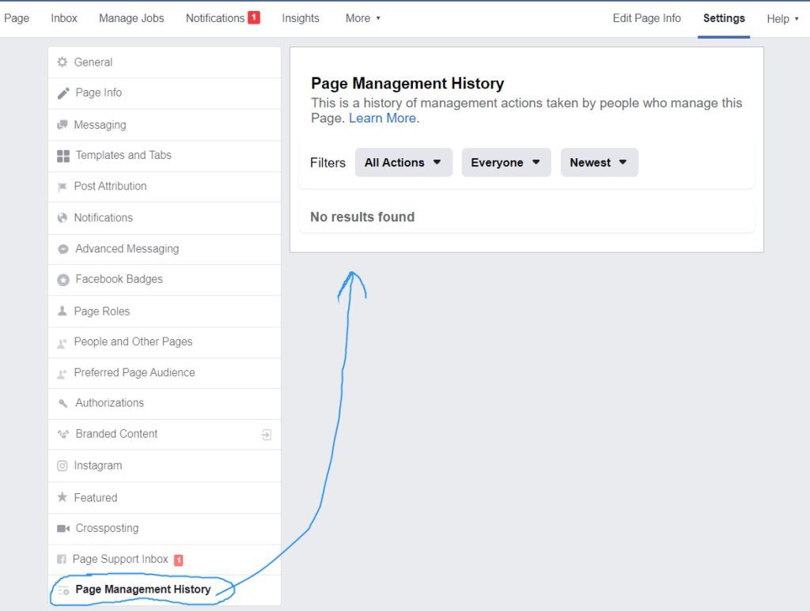Open Branded Content settings
Screen dimensions: 810x611
165,435
